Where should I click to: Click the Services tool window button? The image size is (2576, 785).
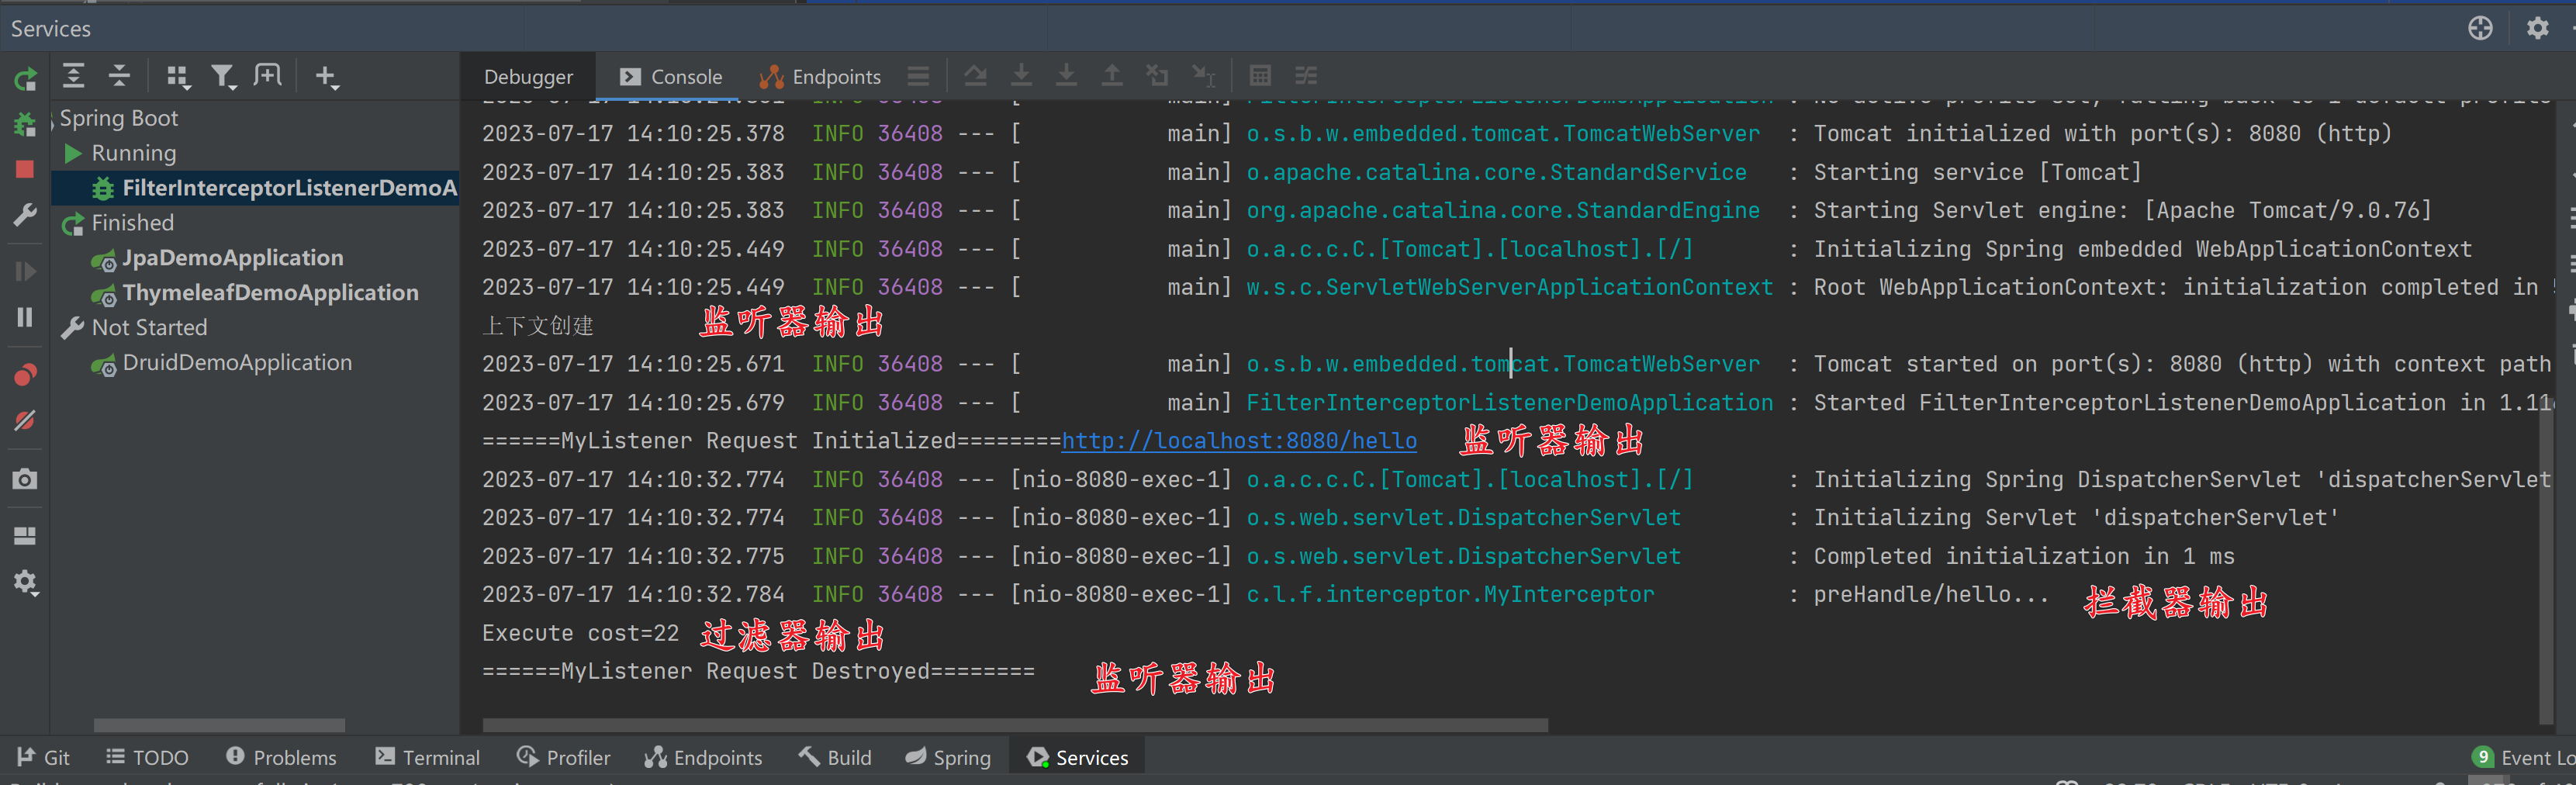coord(1077,758)
